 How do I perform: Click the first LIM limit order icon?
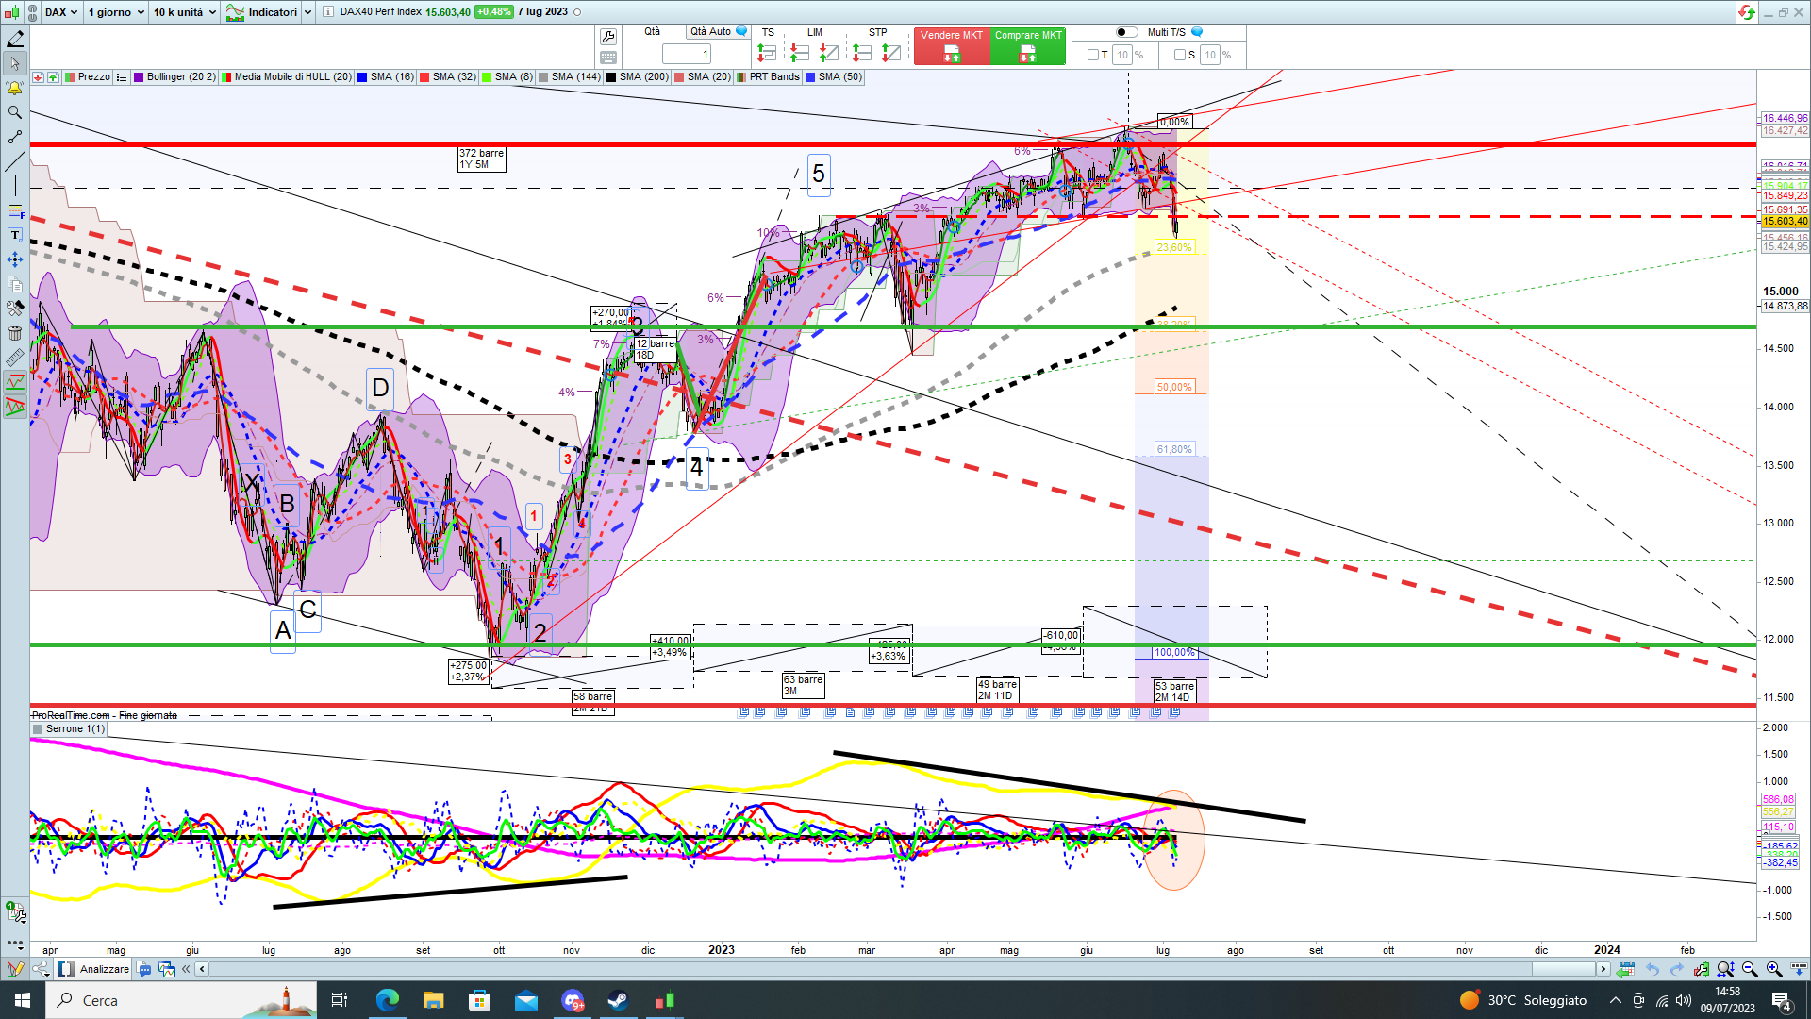[x=800, y=53]
